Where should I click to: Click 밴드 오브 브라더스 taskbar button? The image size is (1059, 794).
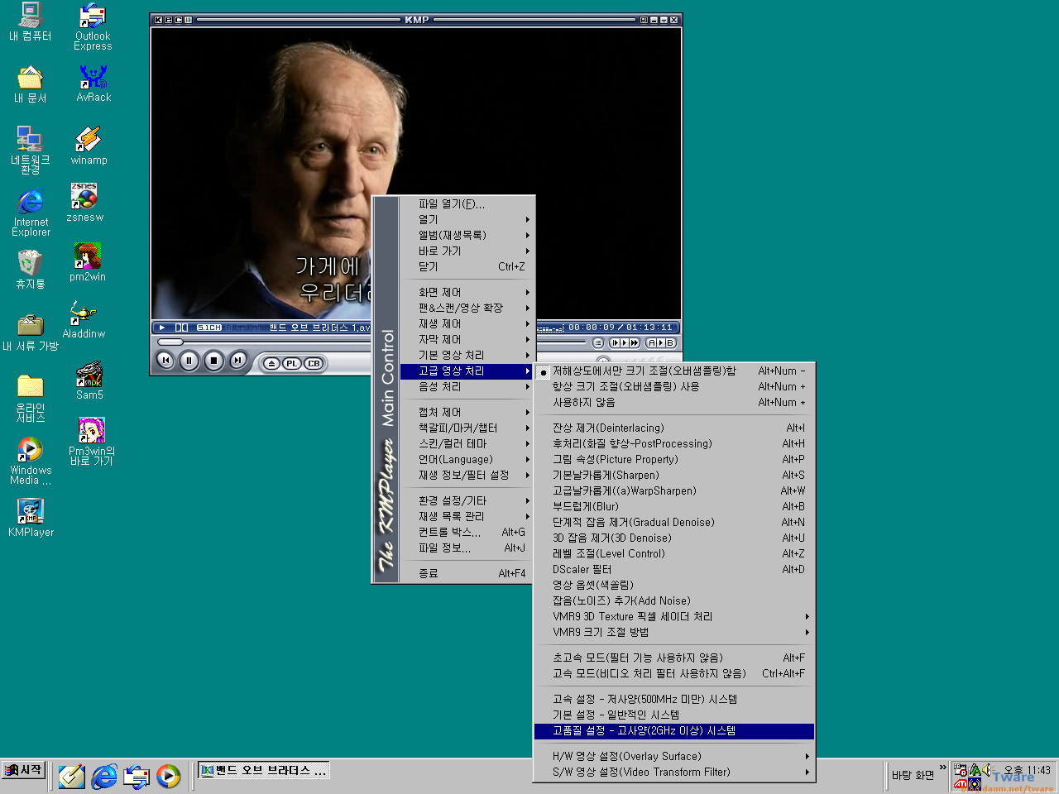tap(263, 771)
